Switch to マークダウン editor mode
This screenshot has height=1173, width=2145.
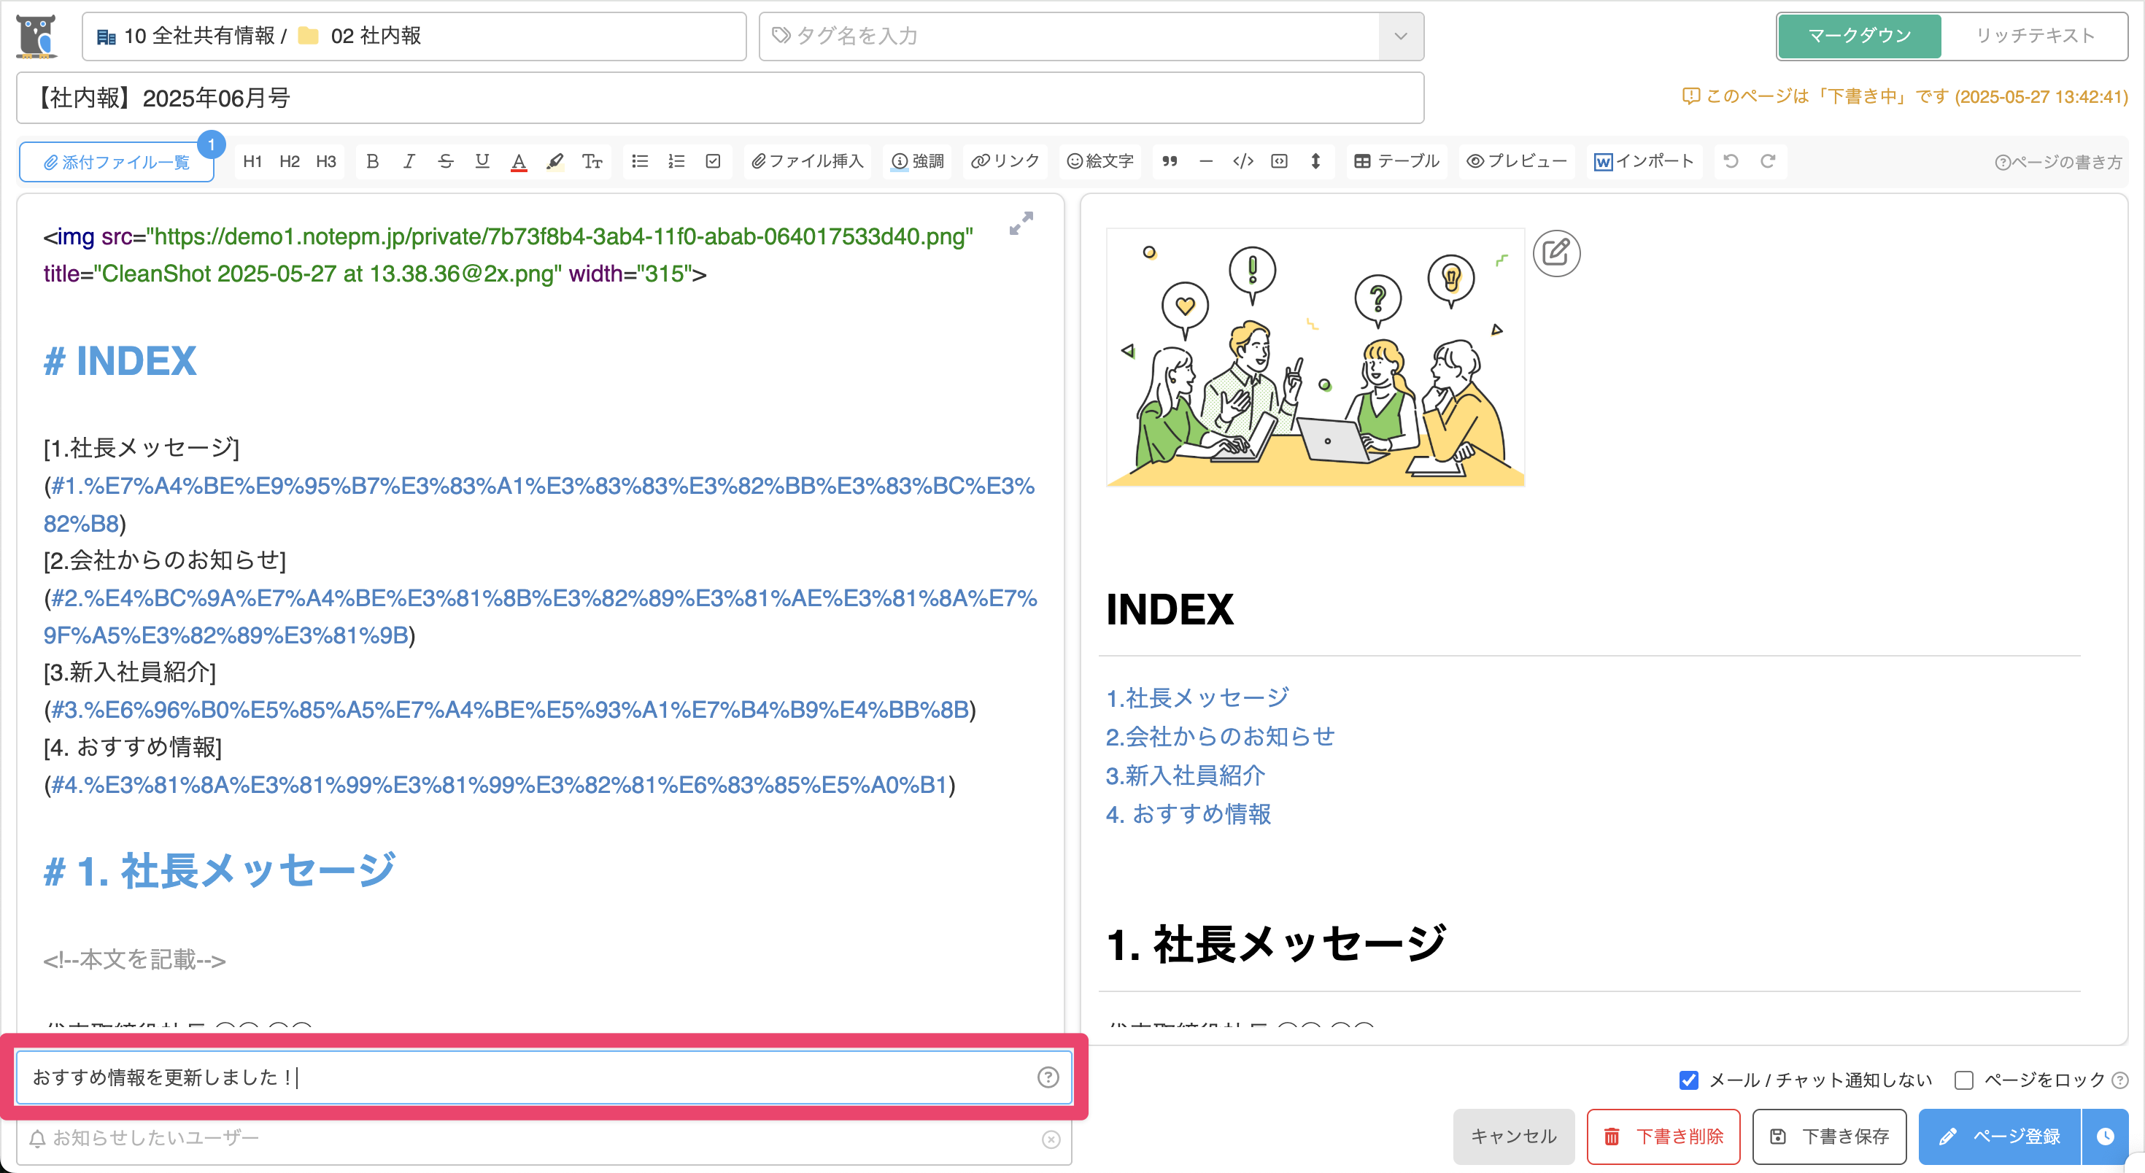point(1858,36)
